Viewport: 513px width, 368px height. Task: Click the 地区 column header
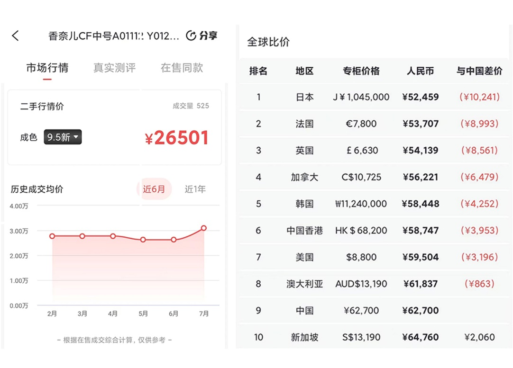(x=304, y=71)
